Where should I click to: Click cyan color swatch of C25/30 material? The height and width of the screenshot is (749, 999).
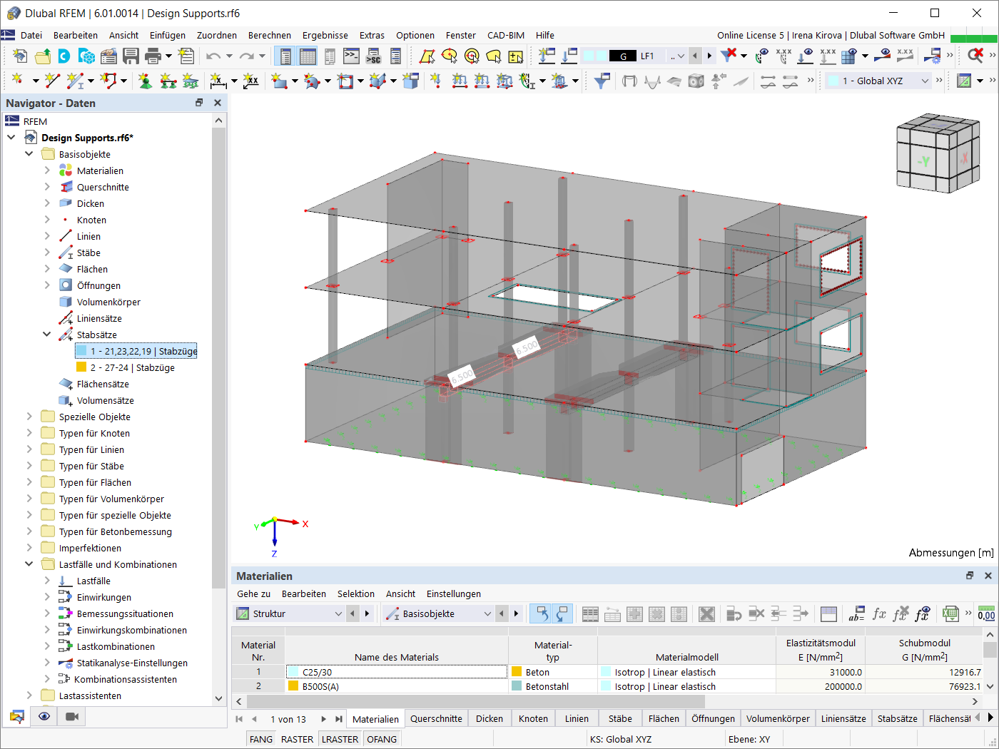[293, 672]
